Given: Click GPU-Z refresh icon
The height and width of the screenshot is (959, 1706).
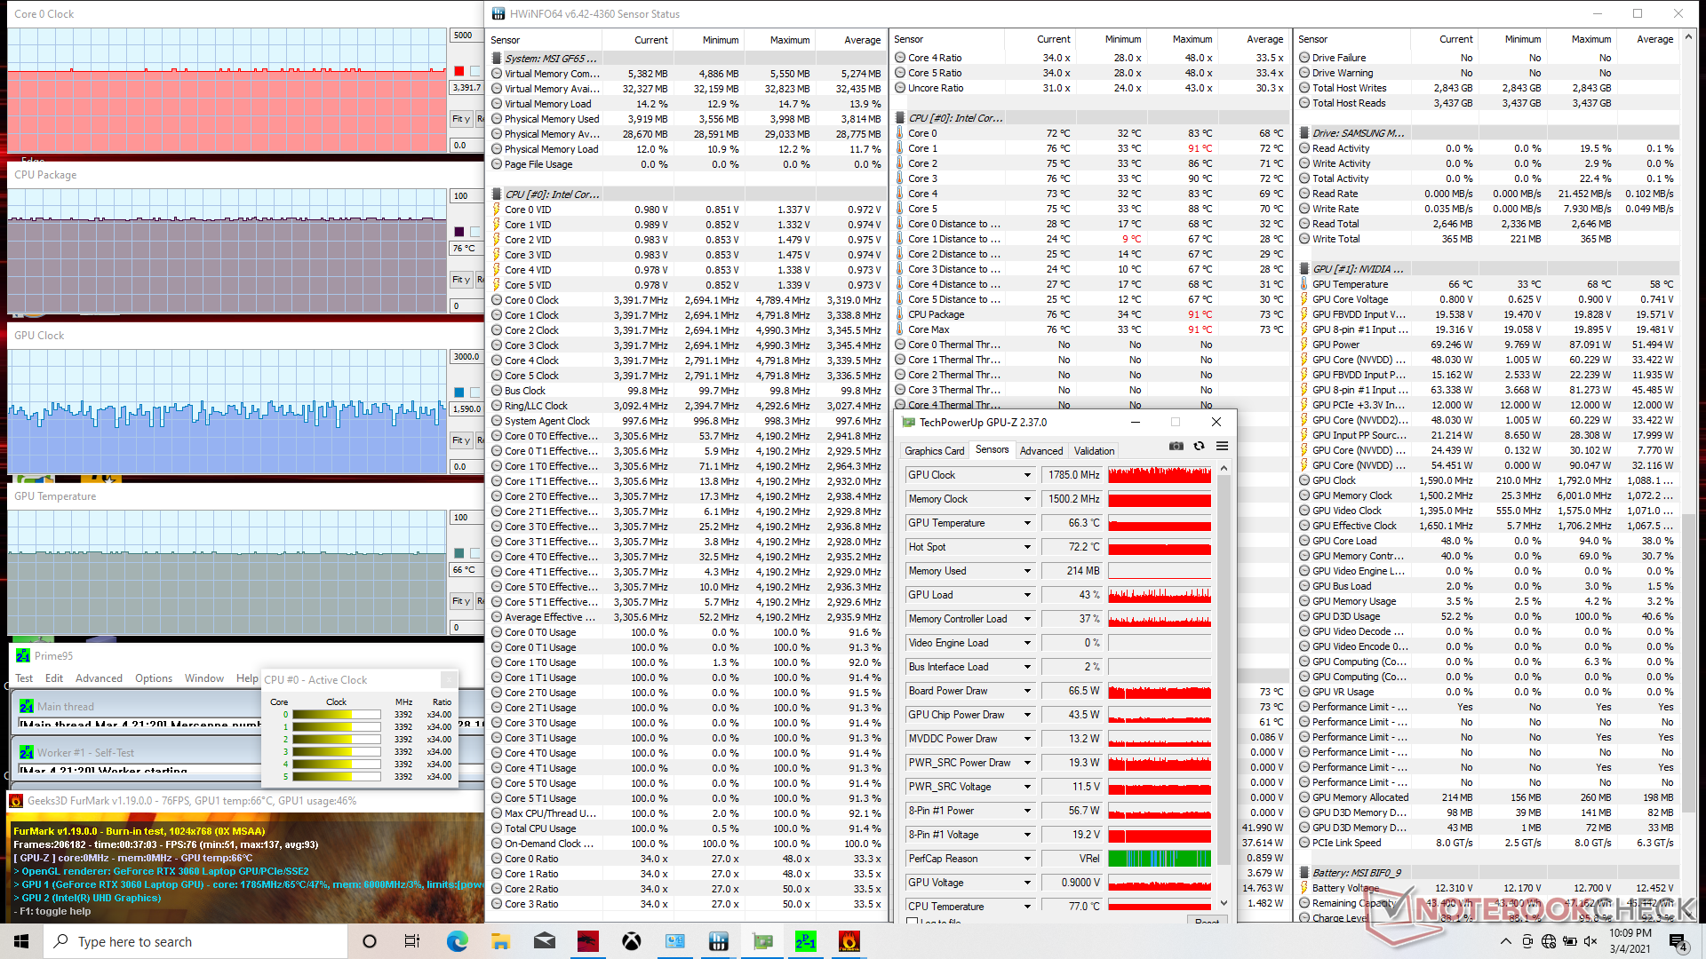Looking at the screenshot, I should click(x=1199, y=447).
